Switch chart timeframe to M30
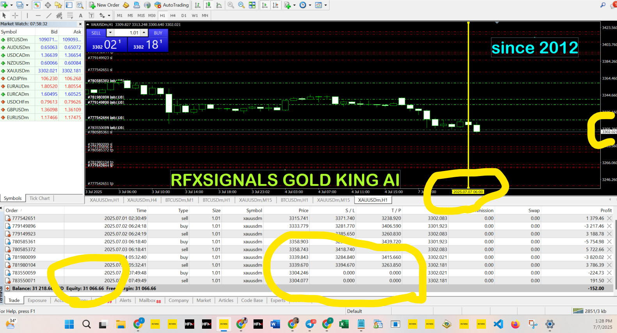 (x=152, y=16)
